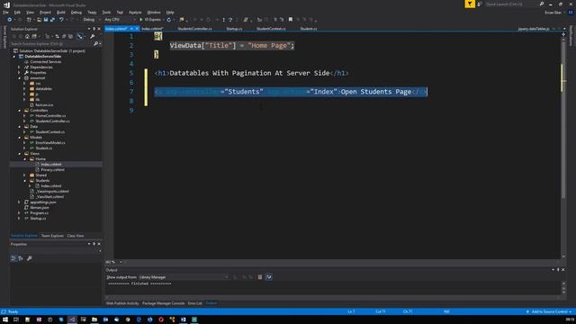Click the Home icon in Solution Explorer toolbar

point(27,36)
